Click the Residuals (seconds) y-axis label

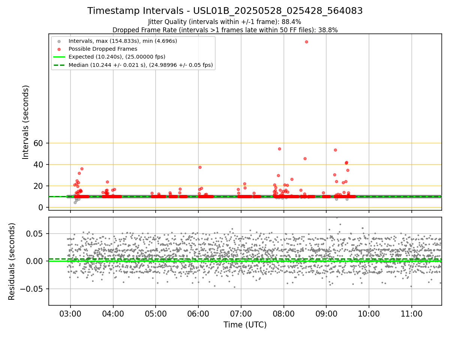coord(12,261)
